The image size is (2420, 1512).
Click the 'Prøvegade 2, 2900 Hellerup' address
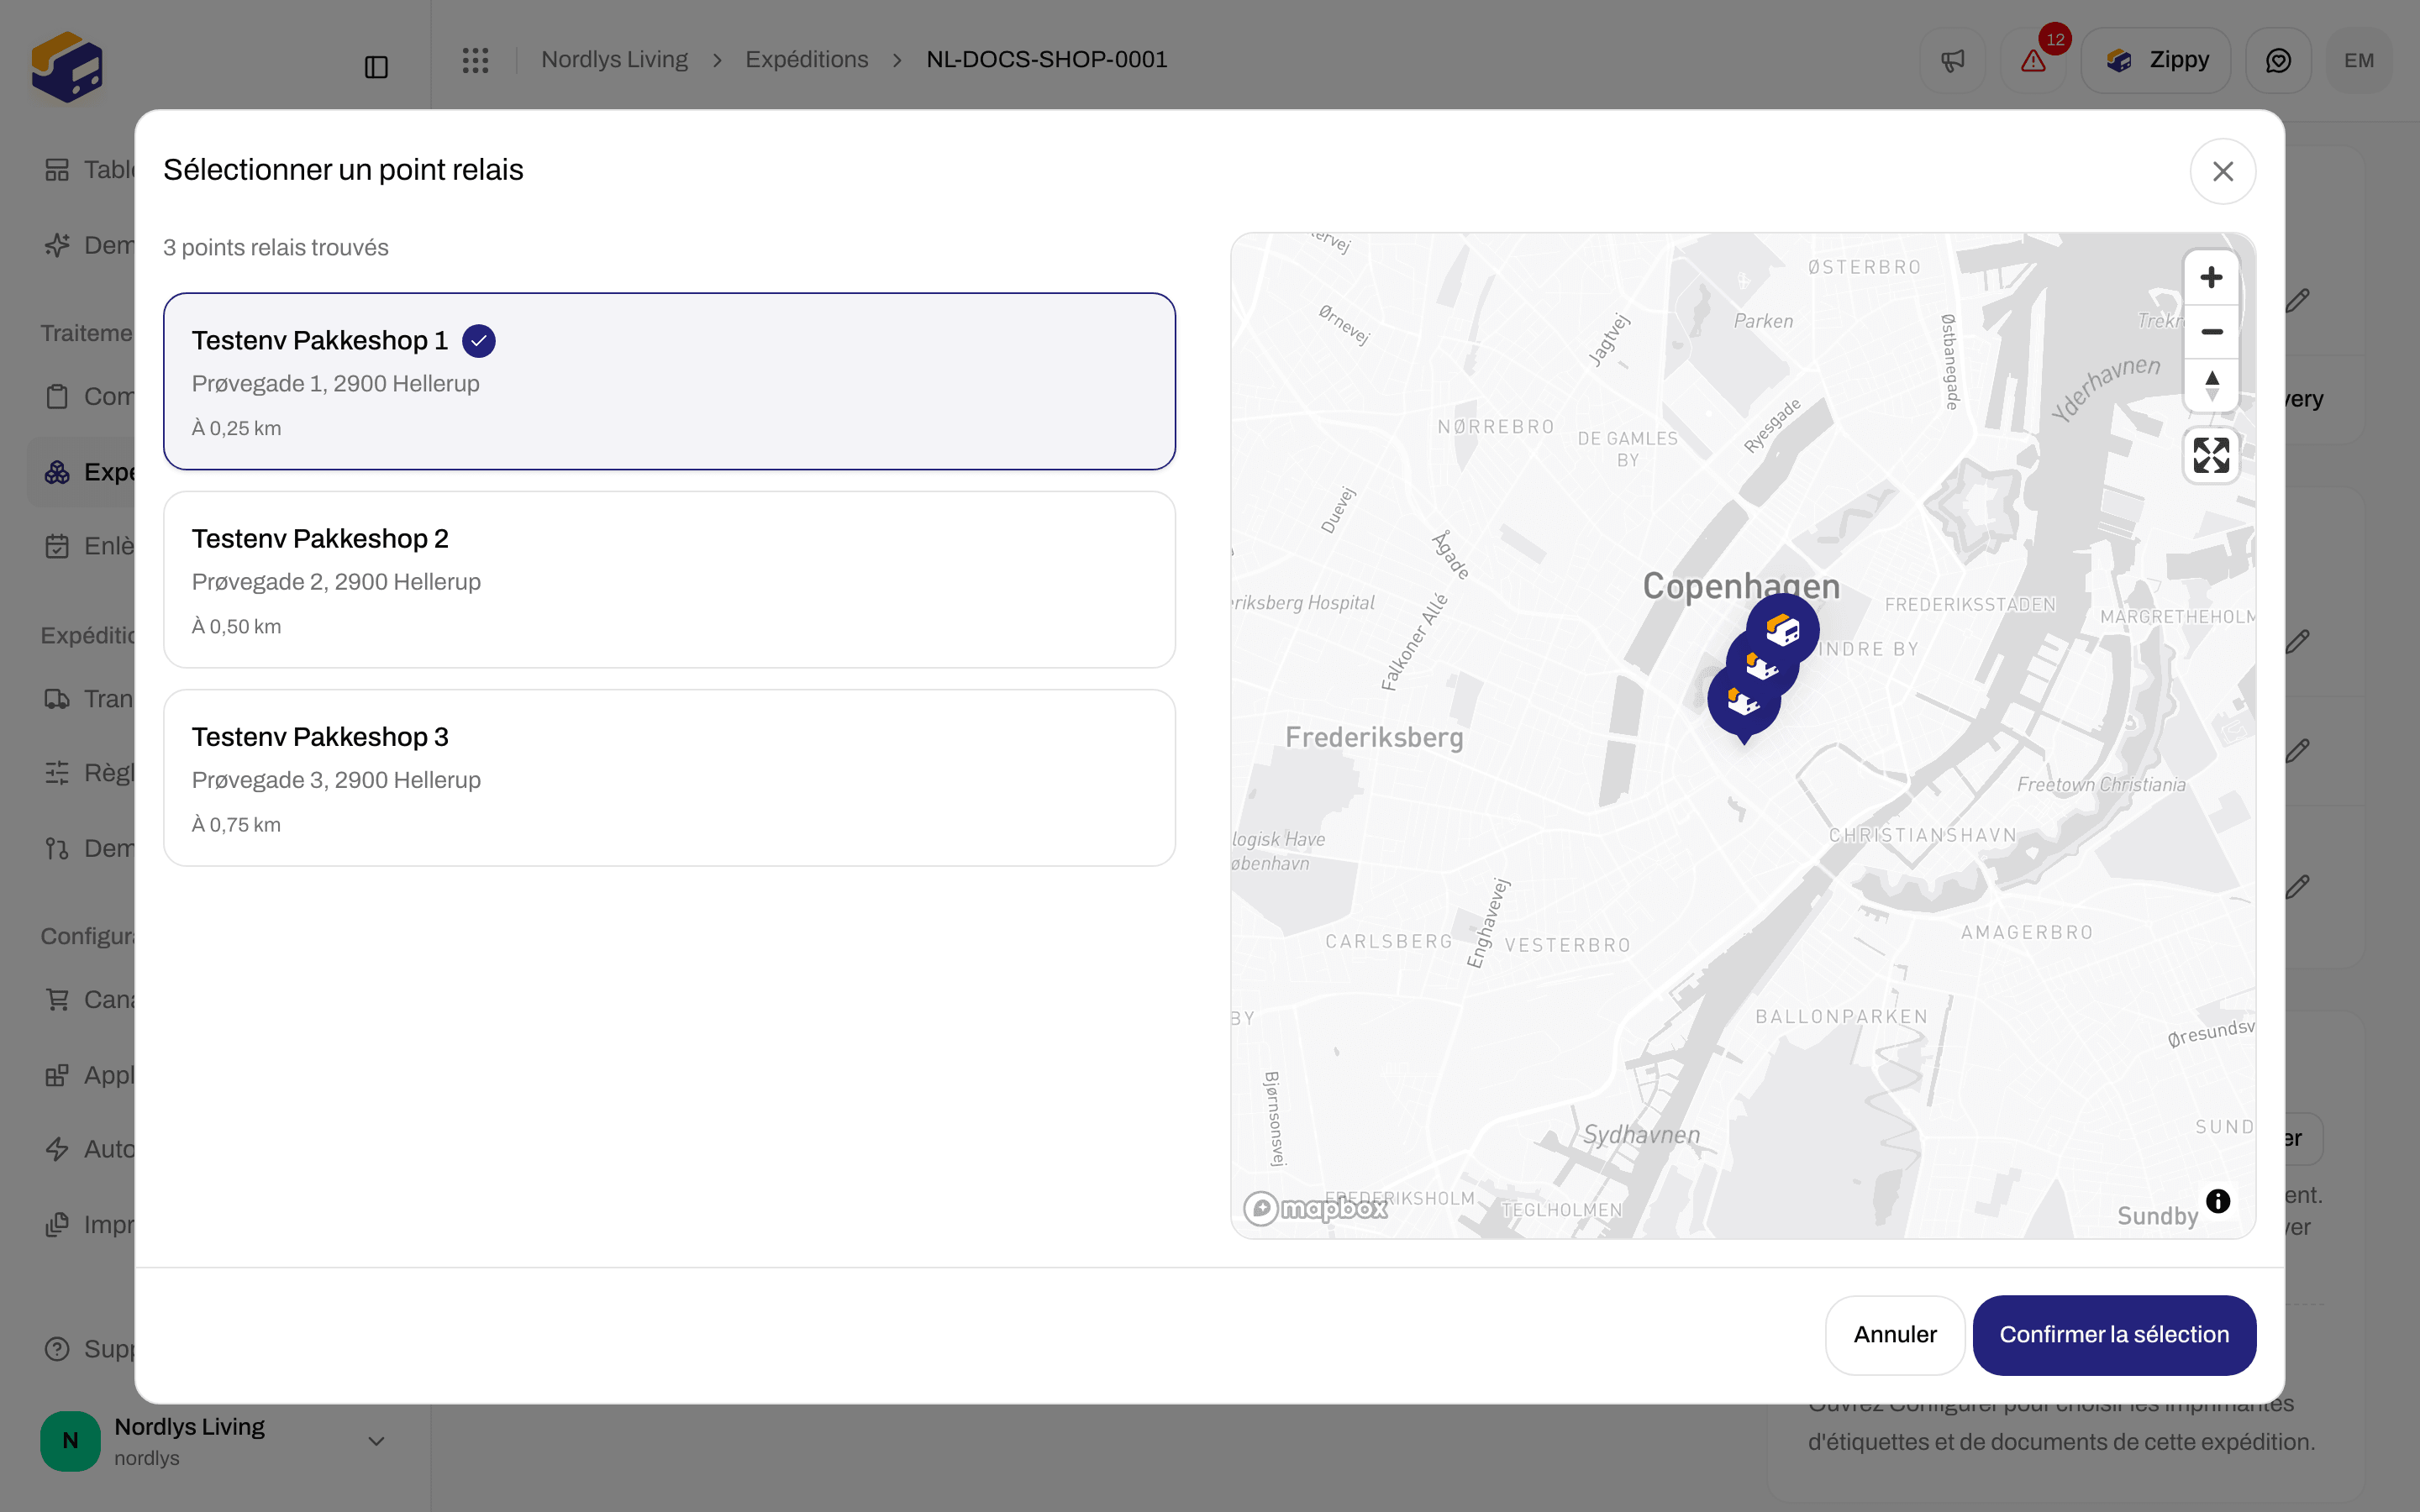[336, 582]
